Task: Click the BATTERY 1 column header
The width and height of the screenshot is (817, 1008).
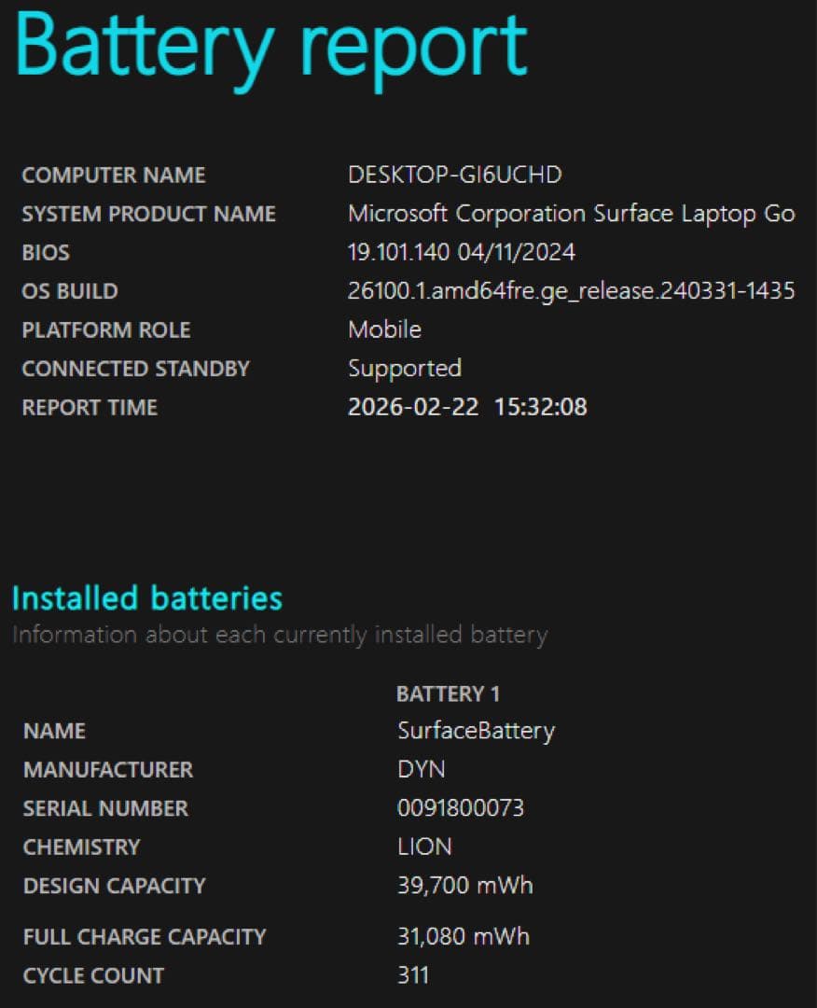Action: click(447, 693)
